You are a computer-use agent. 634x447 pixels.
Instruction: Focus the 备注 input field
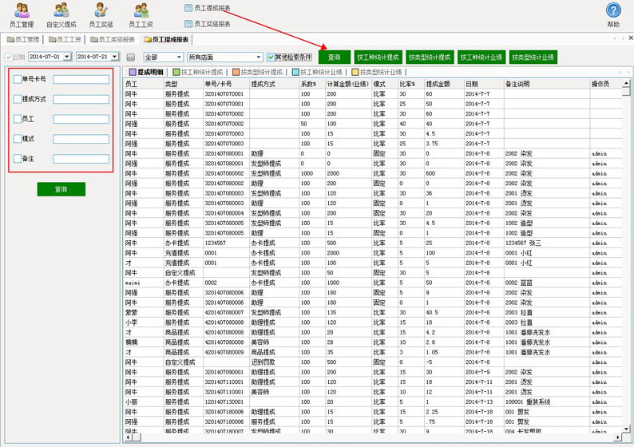[81, 159]
